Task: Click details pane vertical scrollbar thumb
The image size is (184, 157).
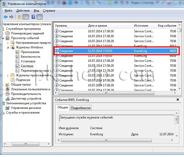Action: point(176,119)
